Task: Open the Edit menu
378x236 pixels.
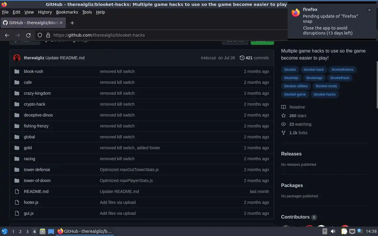Action: click(x=17, y=12)
